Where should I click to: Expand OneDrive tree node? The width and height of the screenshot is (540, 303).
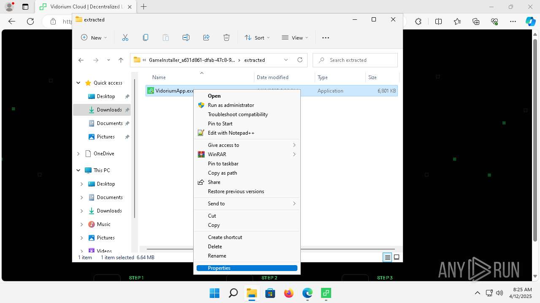point(78,154)
